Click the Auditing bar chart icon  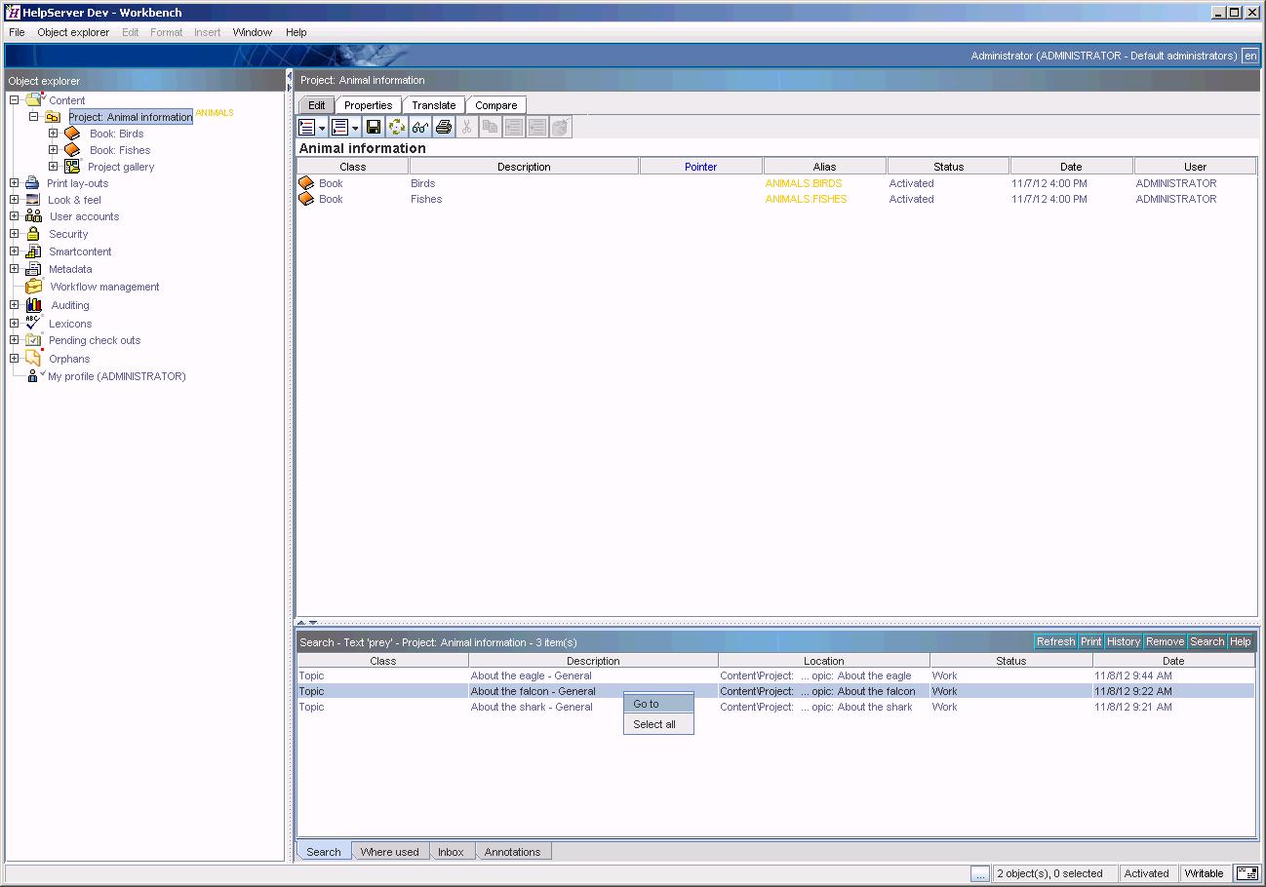point(34,305)
